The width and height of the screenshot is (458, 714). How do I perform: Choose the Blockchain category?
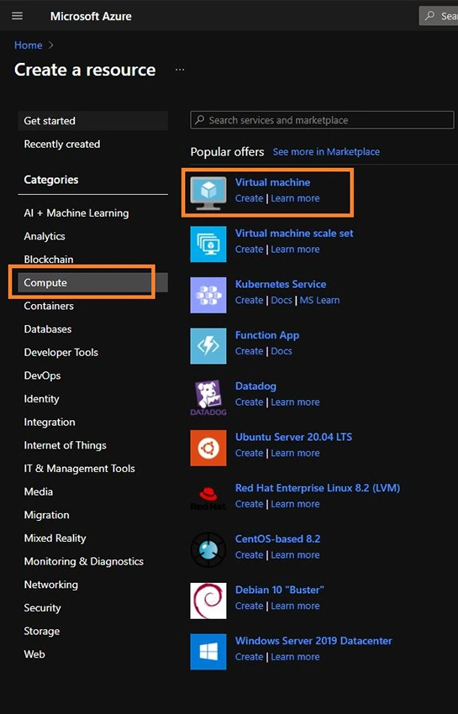[x=48, y=260]
